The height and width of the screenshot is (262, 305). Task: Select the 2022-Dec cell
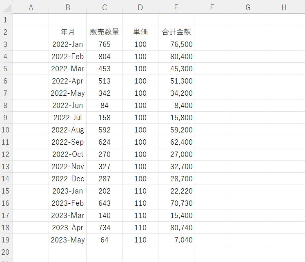[x=67, y=179]
